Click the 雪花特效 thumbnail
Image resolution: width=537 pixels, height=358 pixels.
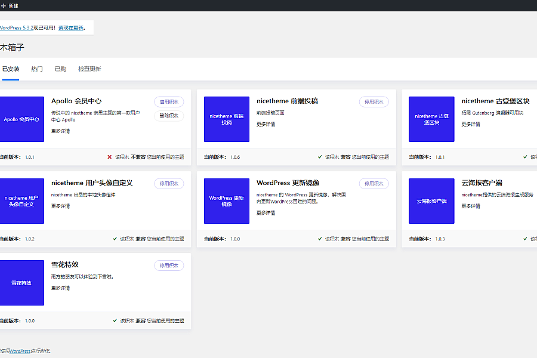click(x=22, y=283)
